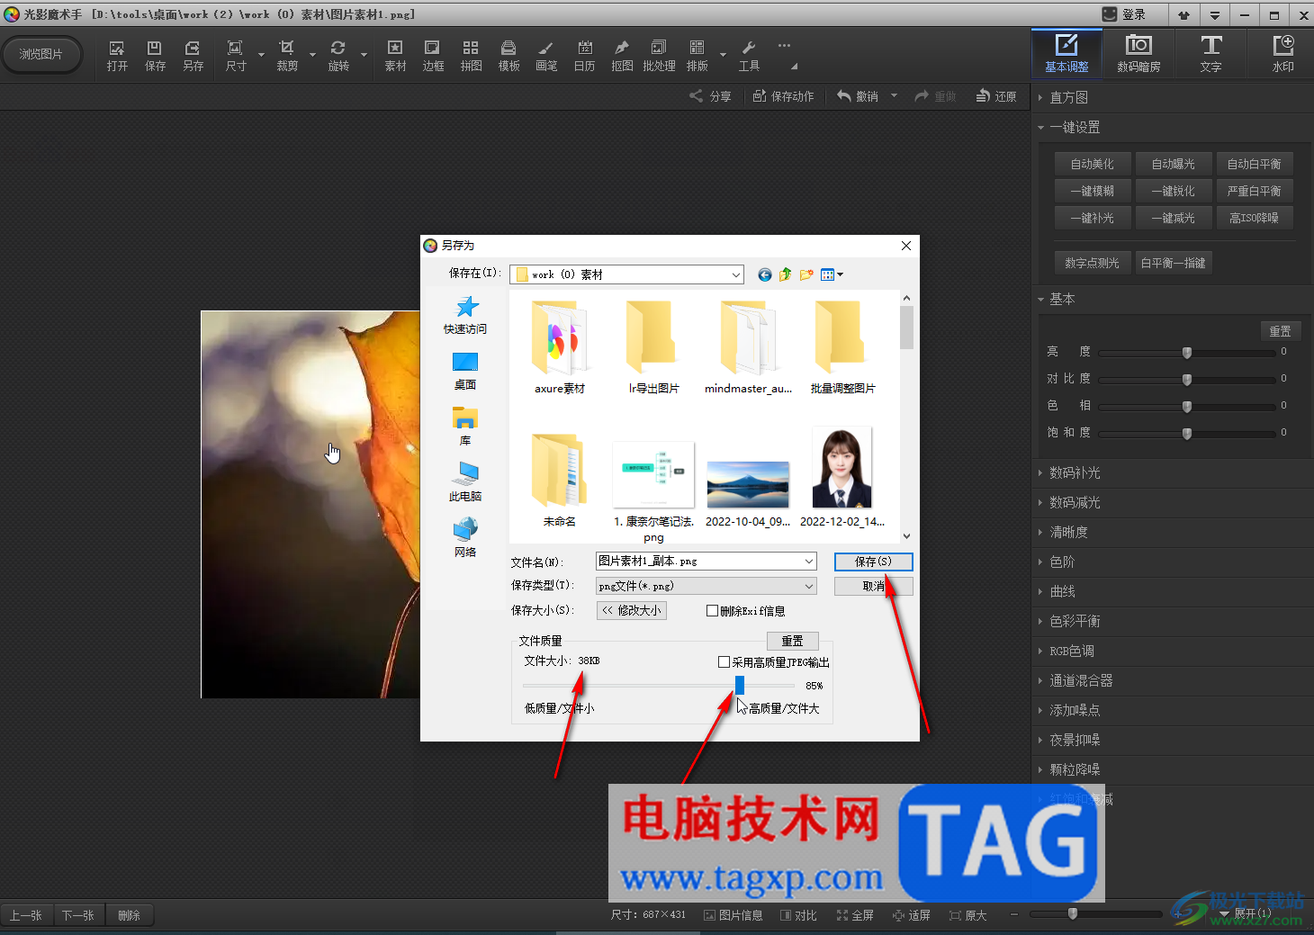Switch to the 数码暗房 tab
Viewport: 1314px width, 935px height.
(1138, 53)
